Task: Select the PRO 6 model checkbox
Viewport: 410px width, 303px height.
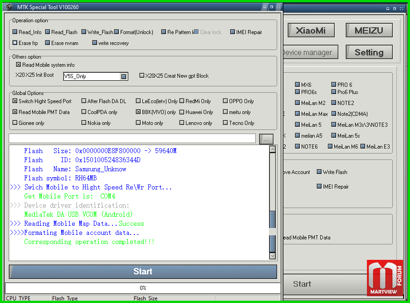Action: pyautogui.click(x=334, y=84)
